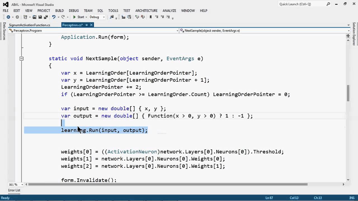Click the Open File folder icon
The image size is (358, 201).
coord(35,17)
